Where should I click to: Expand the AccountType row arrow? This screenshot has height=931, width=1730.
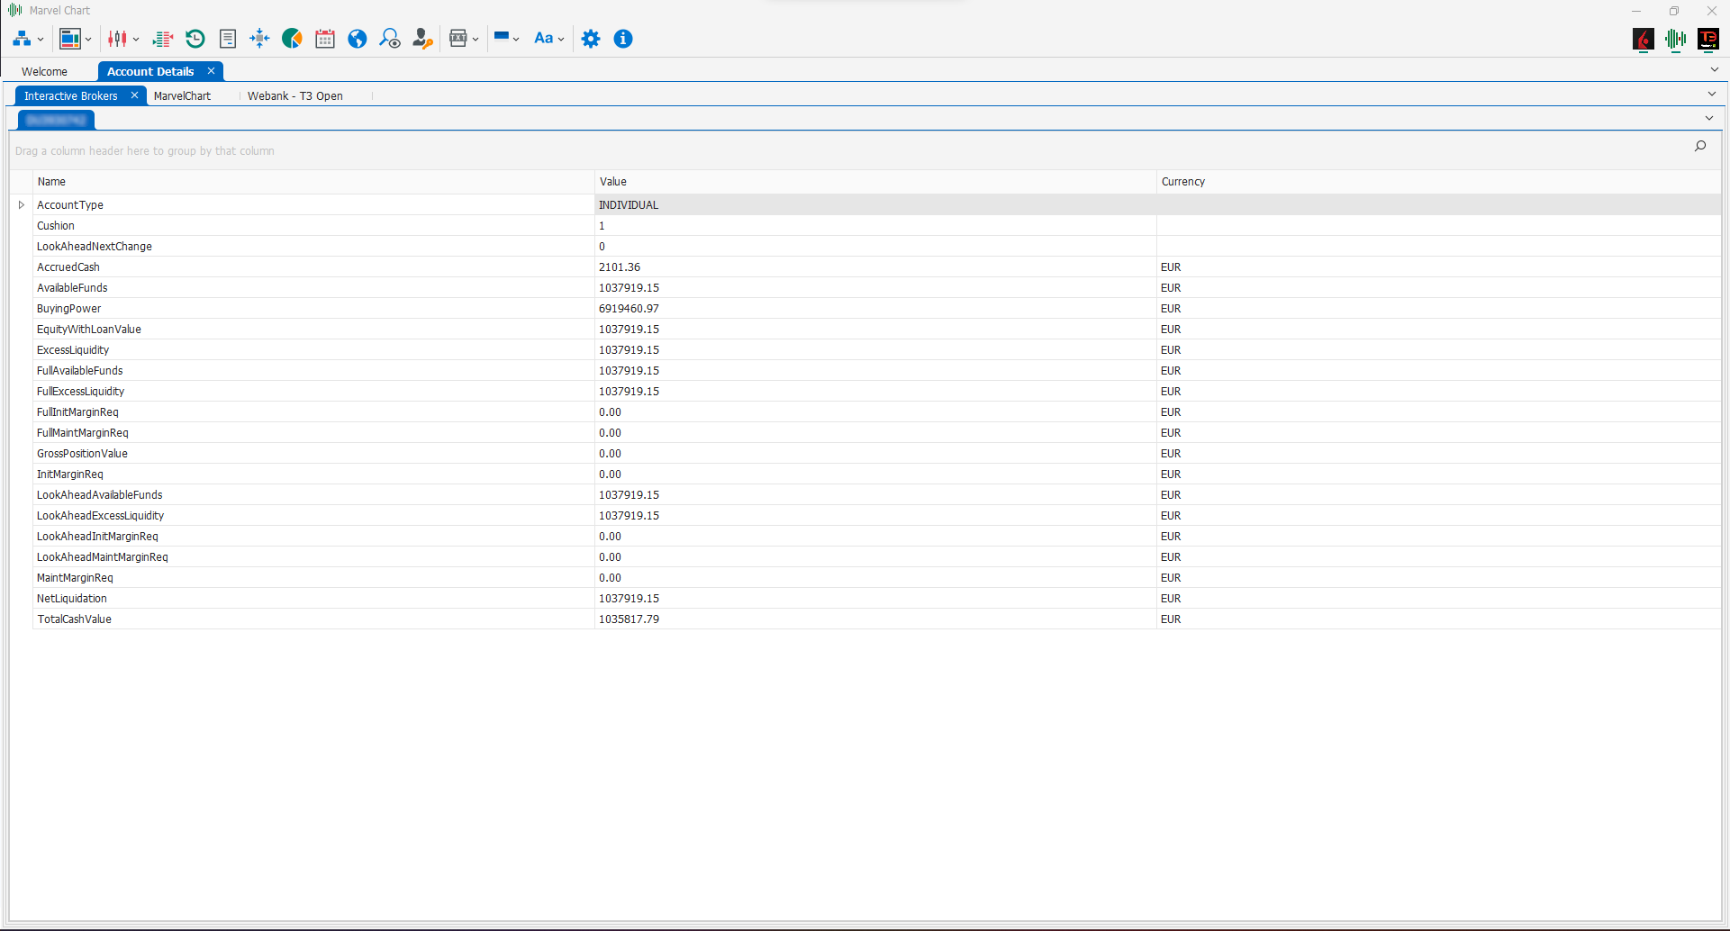22,205
